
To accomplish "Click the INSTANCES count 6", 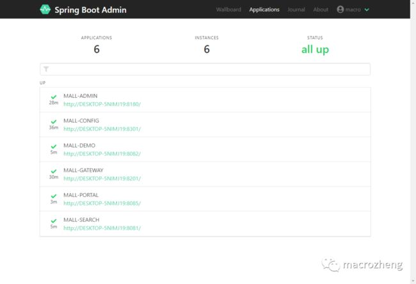I will (207, 49).
